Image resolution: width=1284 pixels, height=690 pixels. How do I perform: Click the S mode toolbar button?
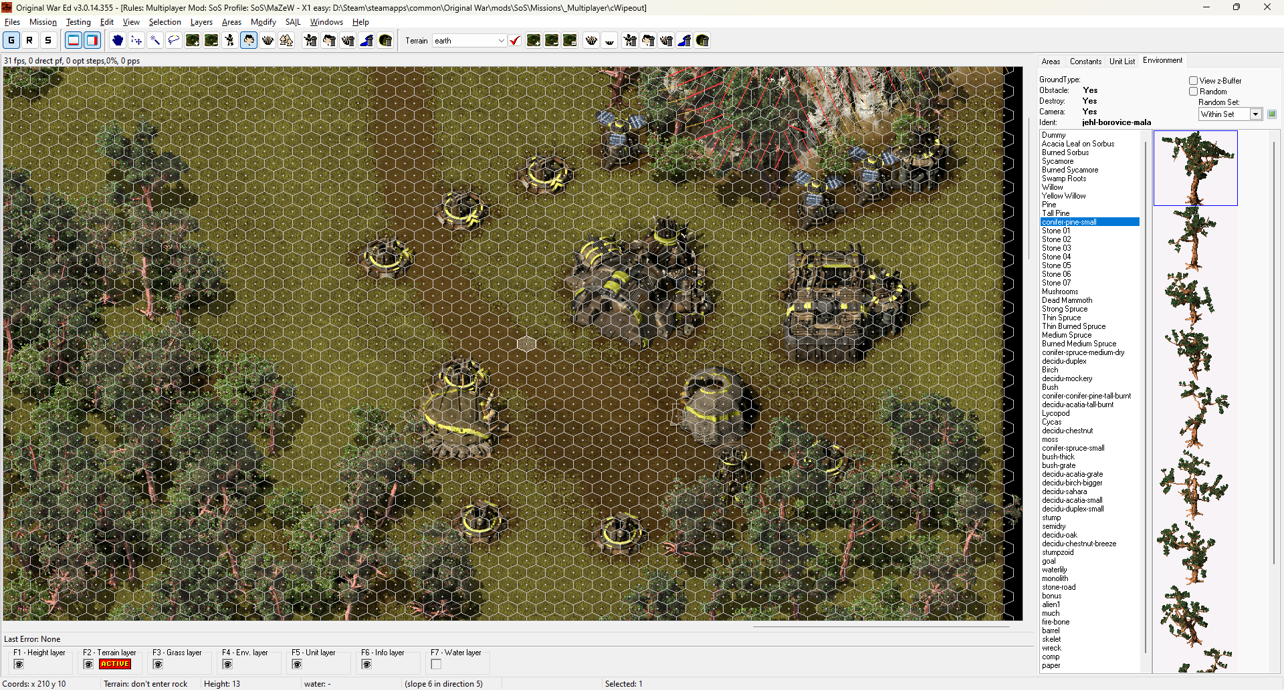click(x=48, y=40)
